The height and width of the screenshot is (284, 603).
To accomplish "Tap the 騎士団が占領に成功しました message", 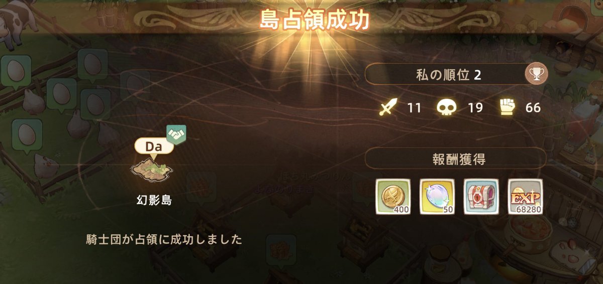I will (164, 239).
